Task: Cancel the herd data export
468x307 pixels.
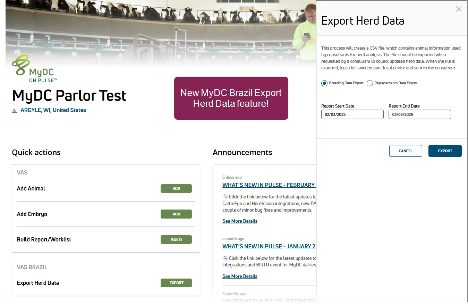Action: (x=406, y=151)
